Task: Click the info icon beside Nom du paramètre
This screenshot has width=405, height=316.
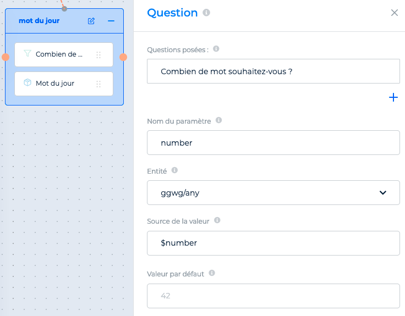Action: tap(218, 120)
